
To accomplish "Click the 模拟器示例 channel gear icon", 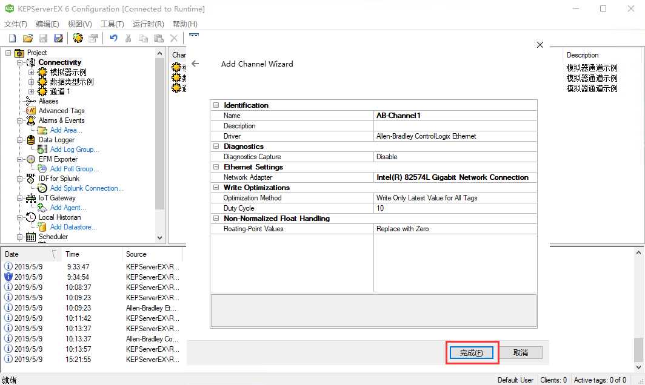I will coord(42,72).
